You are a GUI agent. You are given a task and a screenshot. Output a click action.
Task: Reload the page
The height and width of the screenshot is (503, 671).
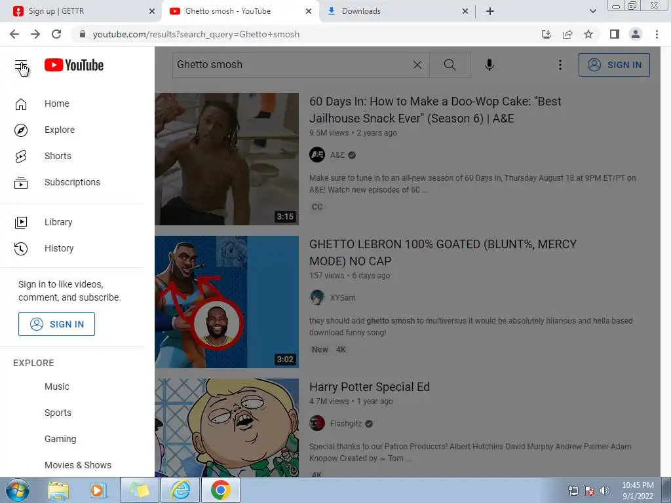click(x=56, y=34)
